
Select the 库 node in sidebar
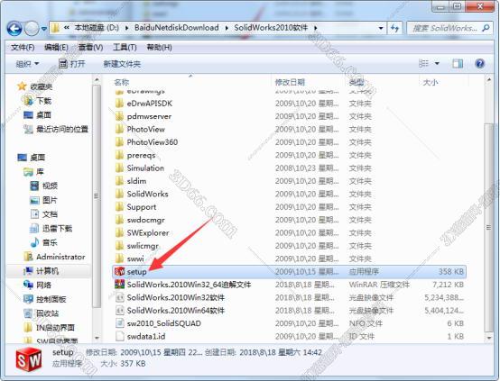tap(33, 172)
